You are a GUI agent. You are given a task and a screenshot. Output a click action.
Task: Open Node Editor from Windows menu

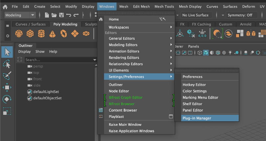tap(140, 91)
